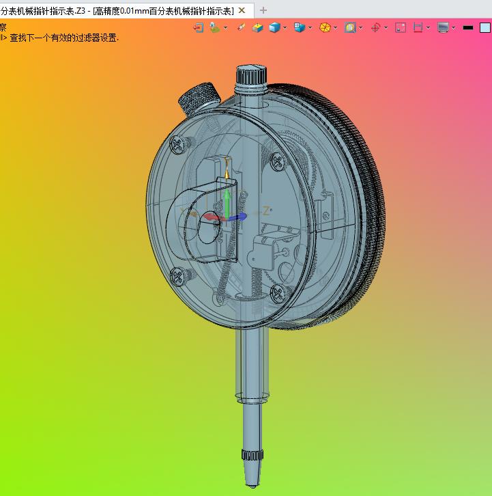Click the red H-shaped dimension icon
Image resolution: width=492 pixels, height=496 pixels.
pyautogui.click(x=418, y=28)
